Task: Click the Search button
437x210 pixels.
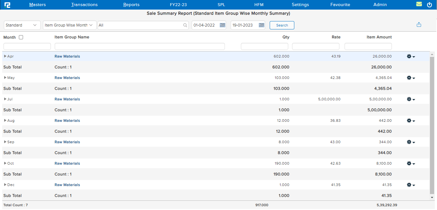Action: point(282,25)
